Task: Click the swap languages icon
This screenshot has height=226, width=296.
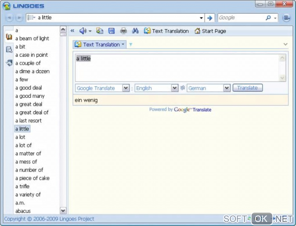Action: 183,88
